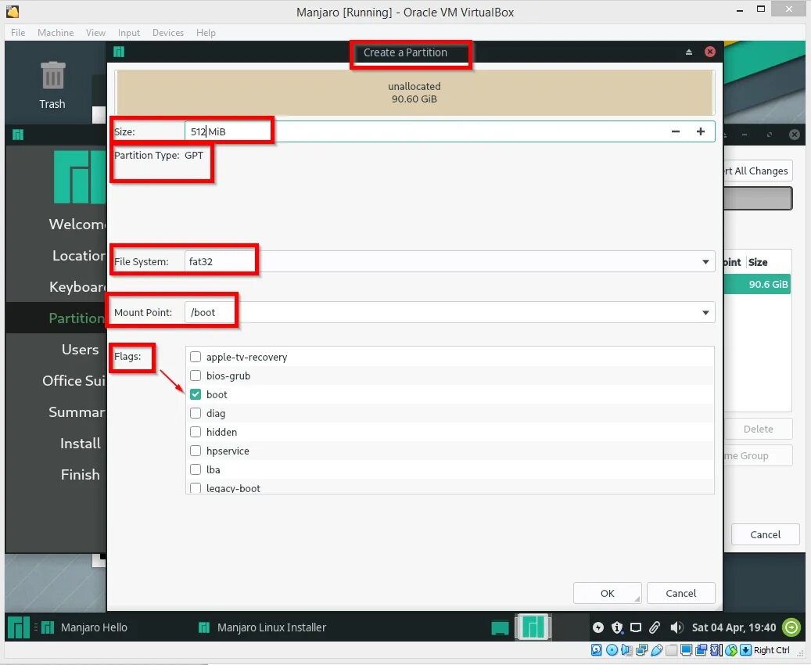Open the display tray icon
Image resolution: width=811 pixels, height=665 pixels.
point(636,627)
